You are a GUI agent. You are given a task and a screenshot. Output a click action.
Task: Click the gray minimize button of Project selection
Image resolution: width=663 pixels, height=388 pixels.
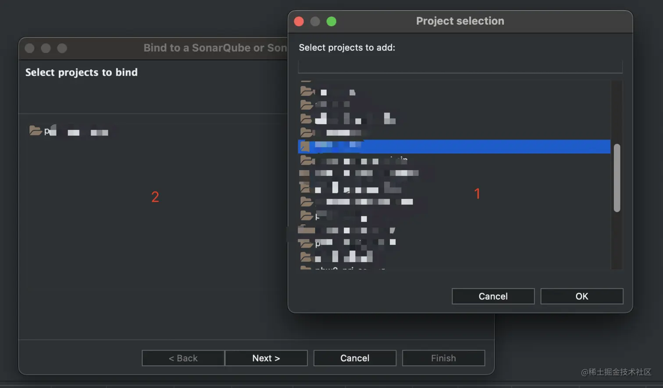[315, 21]
